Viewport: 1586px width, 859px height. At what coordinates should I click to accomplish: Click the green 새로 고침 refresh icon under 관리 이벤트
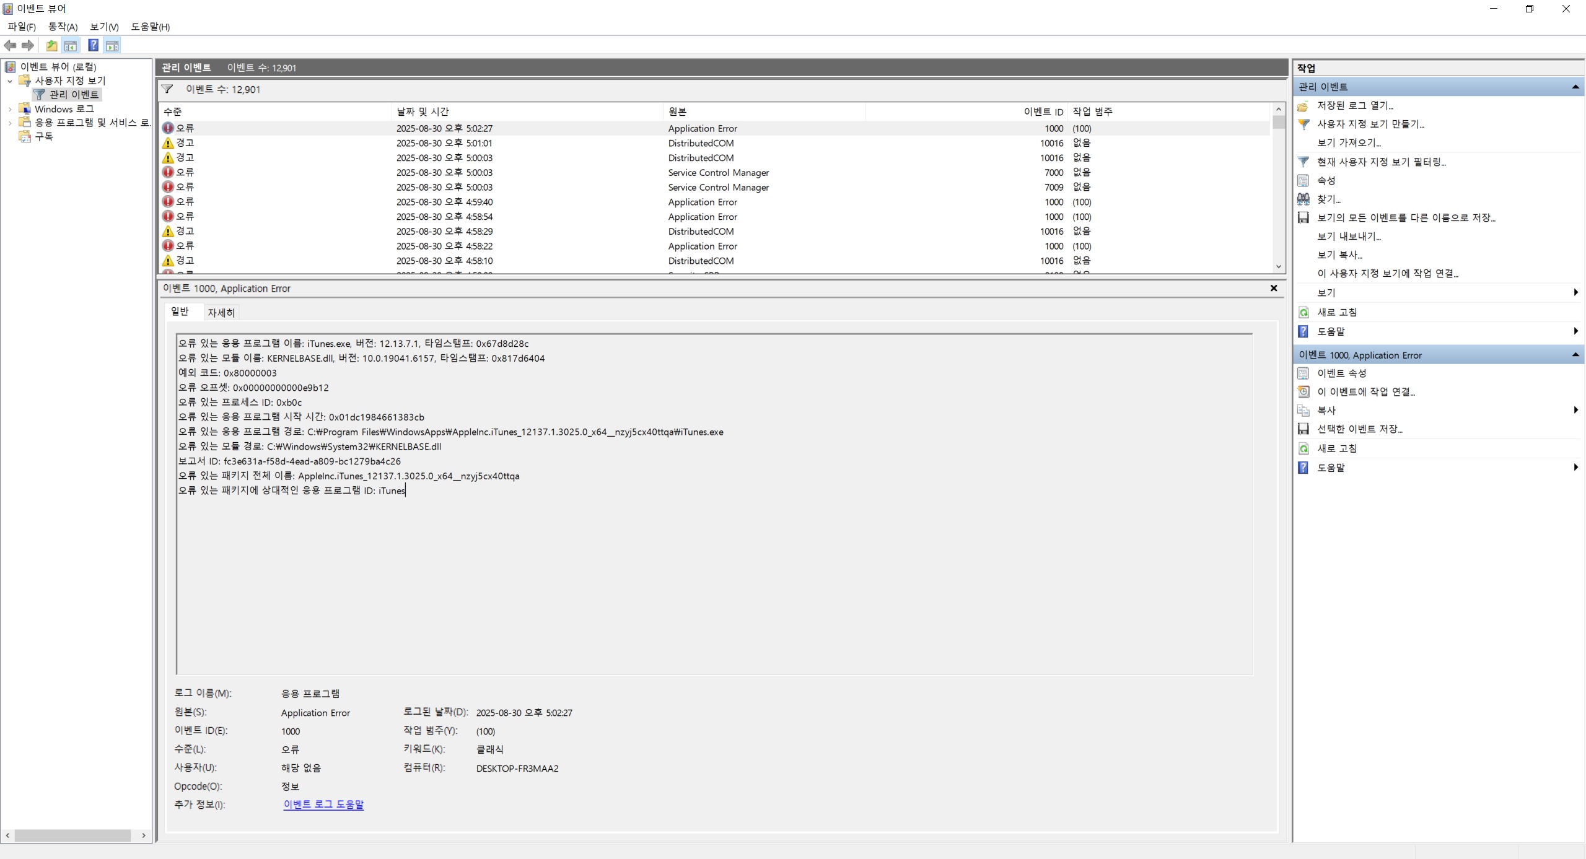1303,313
